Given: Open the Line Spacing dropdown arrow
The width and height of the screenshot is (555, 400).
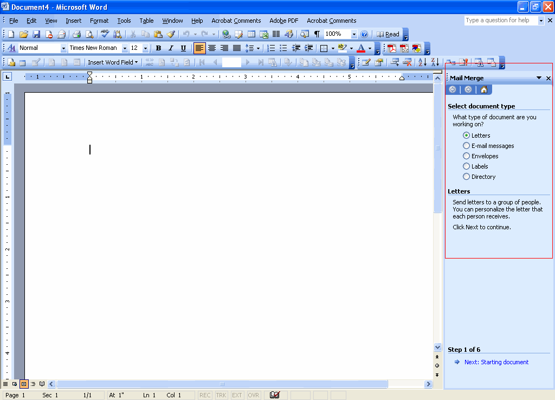Looking at the screenshot, I should point(258,48).
